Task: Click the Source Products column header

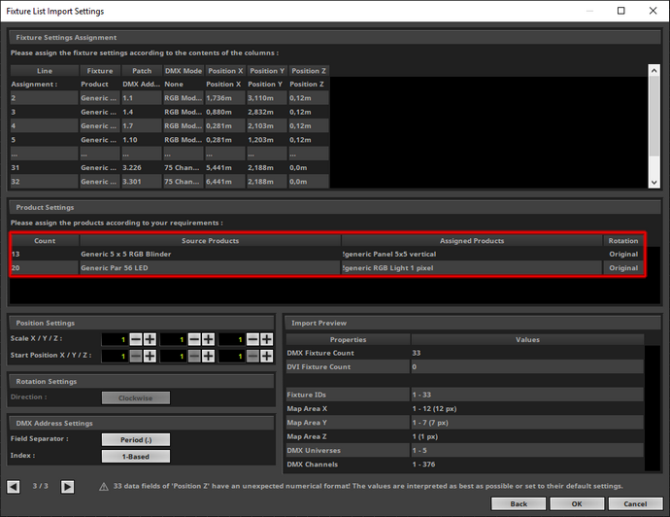Action: tap(210, 241)
